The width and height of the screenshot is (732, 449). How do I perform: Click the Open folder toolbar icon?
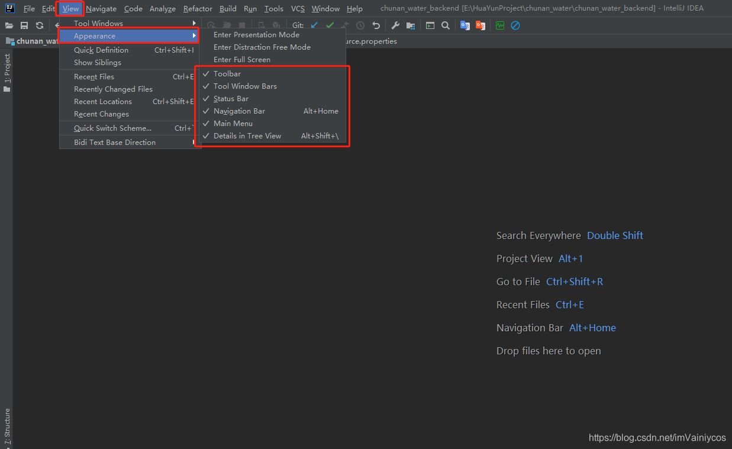(x=9, y=25)
